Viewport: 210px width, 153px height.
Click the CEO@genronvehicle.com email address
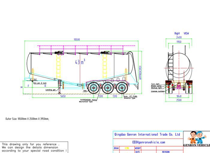148,143
